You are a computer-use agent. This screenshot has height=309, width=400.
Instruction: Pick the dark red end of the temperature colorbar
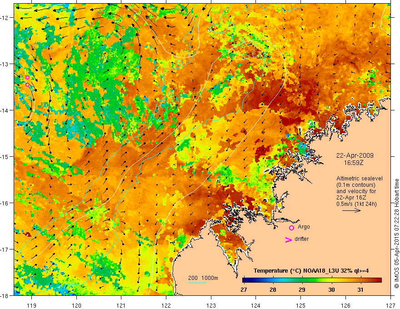pos(379,280)
